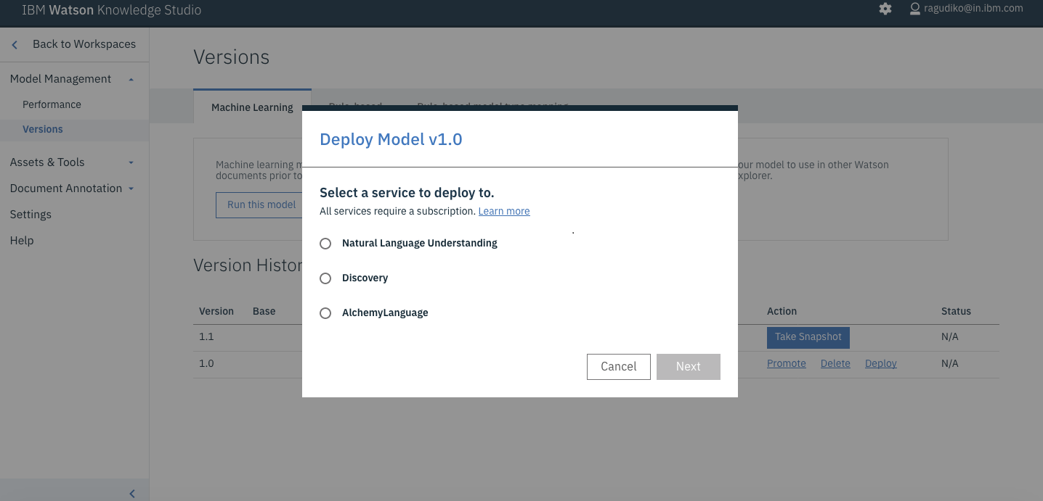Viewport: 1043px width, 501px height.
Task: Open the Versions page in sidebar
Action: (43, 129)
